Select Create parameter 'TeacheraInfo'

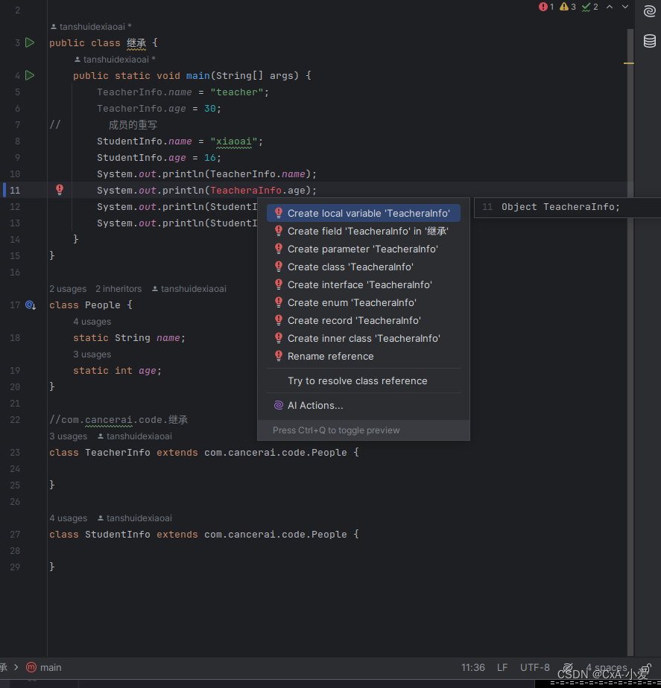pos(363,249)
